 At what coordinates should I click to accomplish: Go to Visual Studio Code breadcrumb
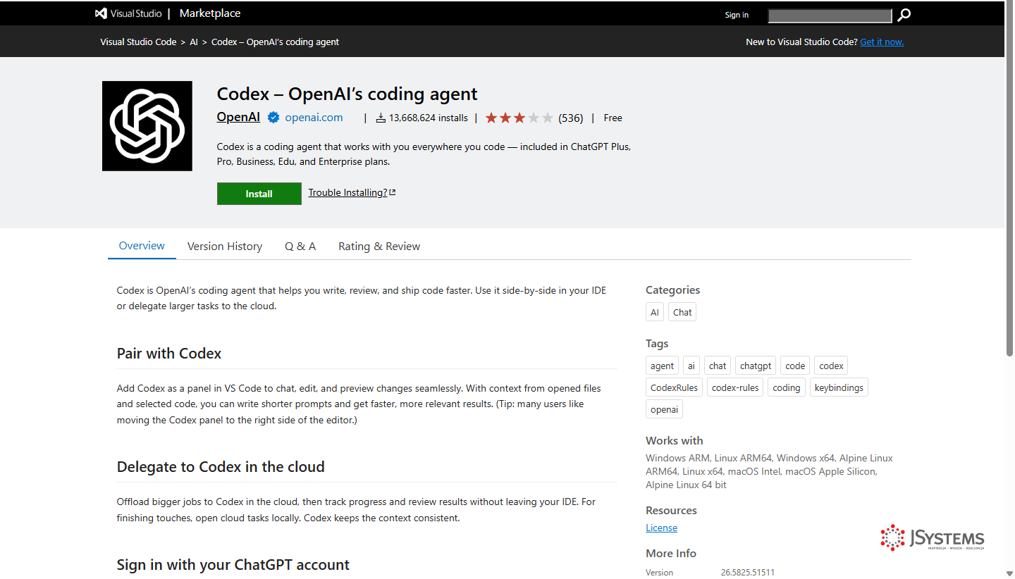pos(138,42)
